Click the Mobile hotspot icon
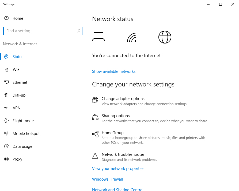 (6, 134)
